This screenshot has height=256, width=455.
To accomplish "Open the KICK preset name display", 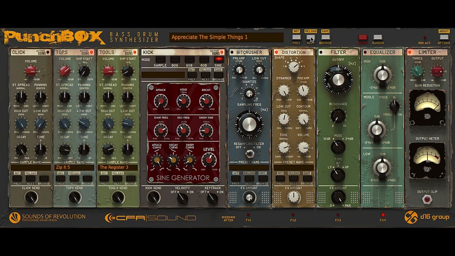I will (x=163, y=75).
